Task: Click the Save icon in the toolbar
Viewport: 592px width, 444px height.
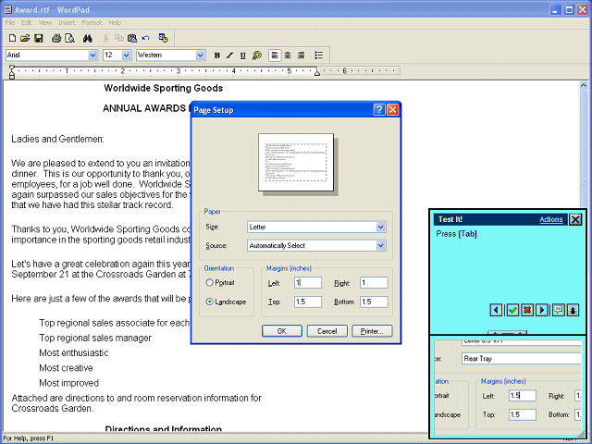Action: [38, 38]
